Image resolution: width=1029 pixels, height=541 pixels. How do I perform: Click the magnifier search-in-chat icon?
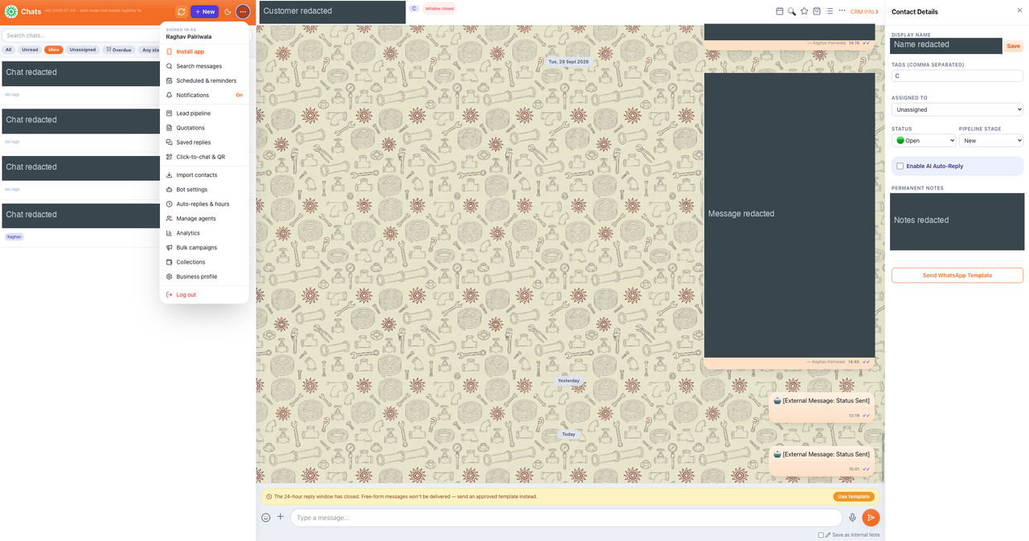coord(792,11)
